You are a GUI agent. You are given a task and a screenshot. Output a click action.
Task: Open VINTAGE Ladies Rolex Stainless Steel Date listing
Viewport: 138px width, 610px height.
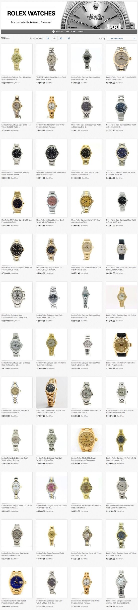coord(51,78)
